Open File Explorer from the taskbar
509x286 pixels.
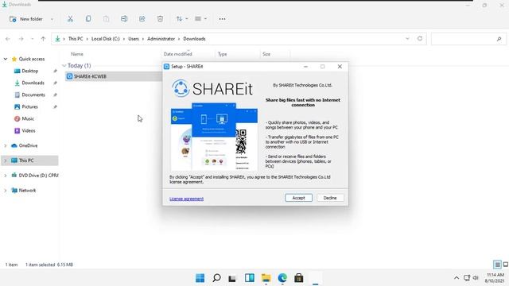(x=266, y=278)
